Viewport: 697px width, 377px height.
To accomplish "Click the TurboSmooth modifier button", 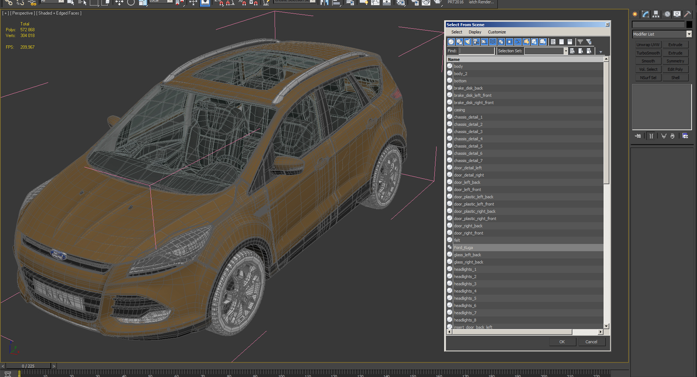I will pyautogui.click(x=648, y=53).
